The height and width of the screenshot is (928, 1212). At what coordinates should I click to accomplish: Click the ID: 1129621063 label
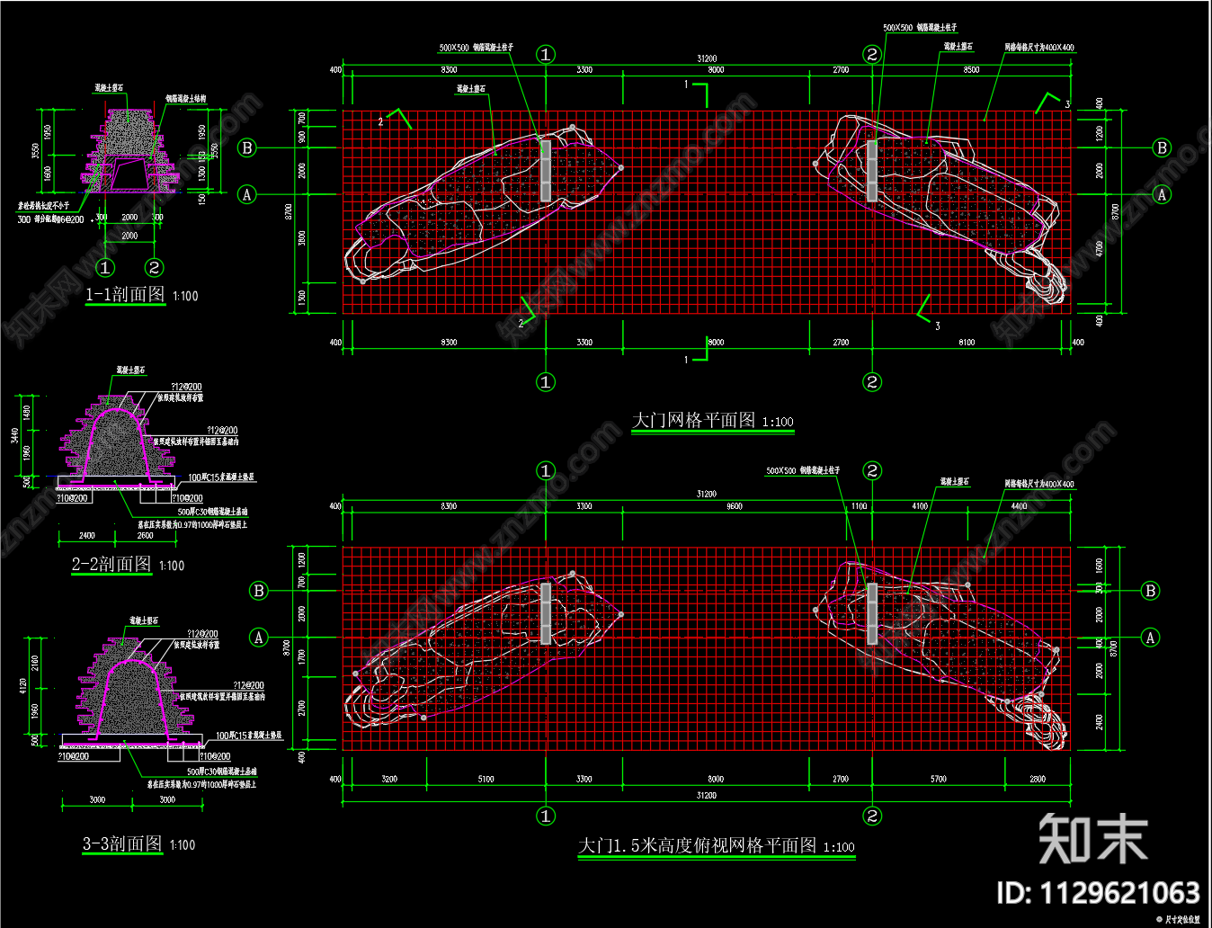pyautogui.click(x=1098, y=893)
